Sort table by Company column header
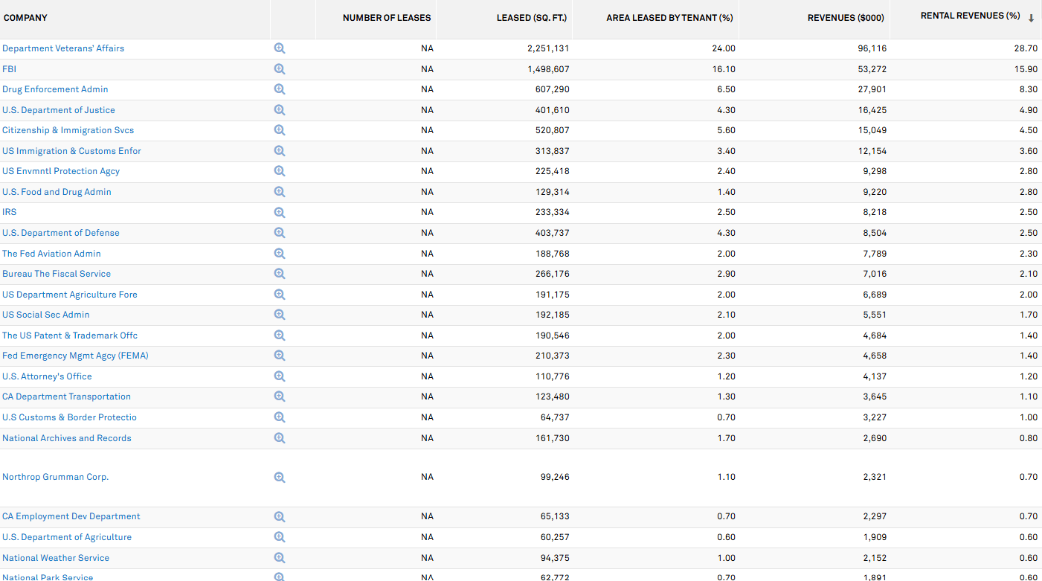The width and height of the screenshot is (1042, 581). click(x=25, y=18)
